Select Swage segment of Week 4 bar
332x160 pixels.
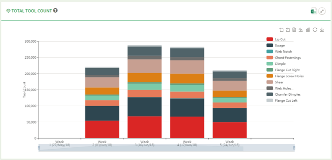coord(187,107)
